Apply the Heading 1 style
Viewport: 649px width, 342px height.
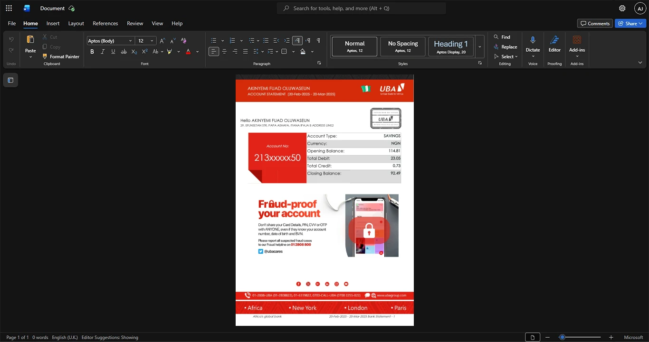[451, 47]
